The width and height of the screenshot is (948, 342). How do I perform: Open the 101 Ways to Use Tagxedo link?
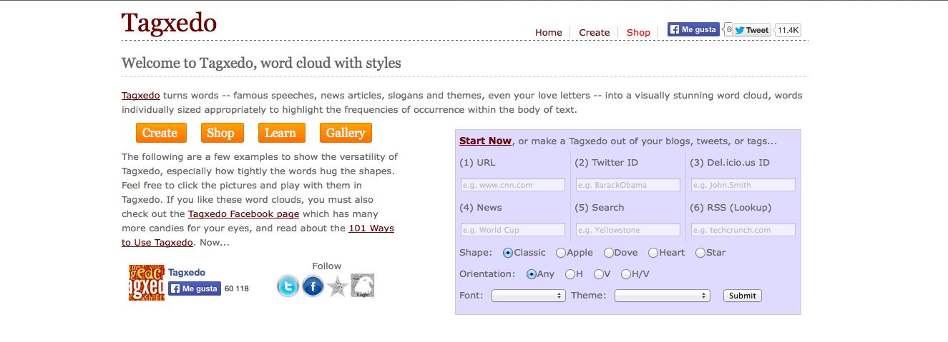[258, 236]
